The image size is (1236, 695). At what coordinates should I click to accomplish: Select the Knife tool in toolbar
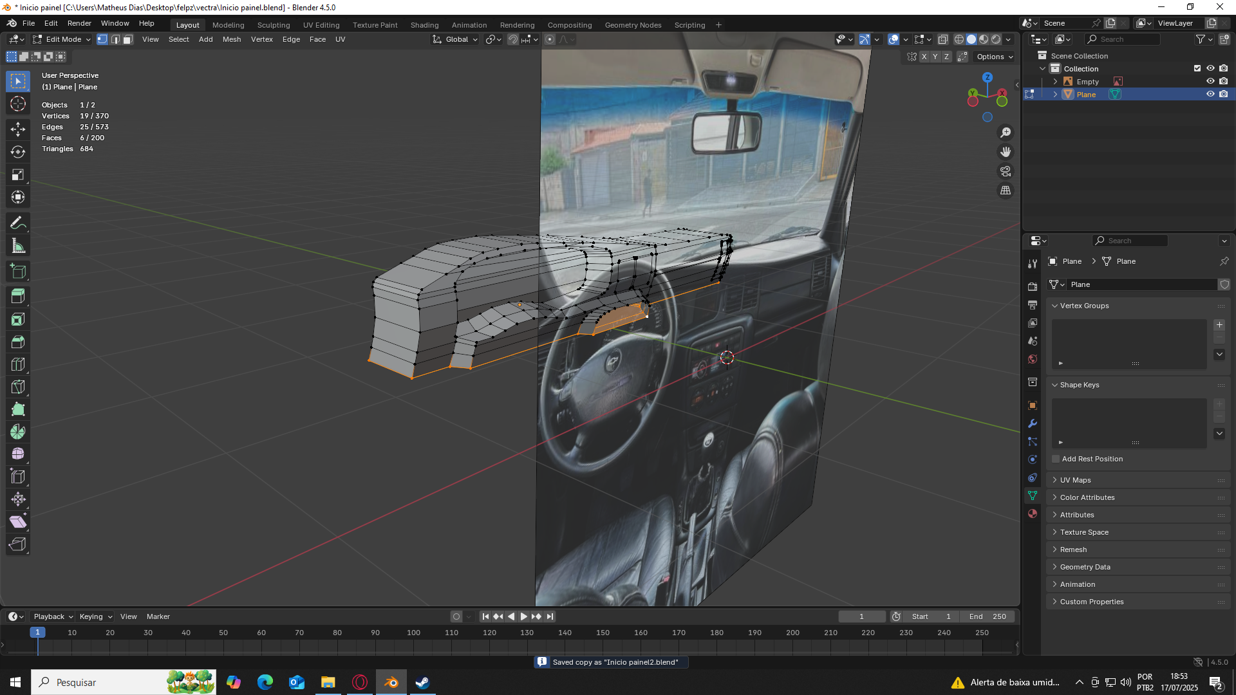point(18,387)
